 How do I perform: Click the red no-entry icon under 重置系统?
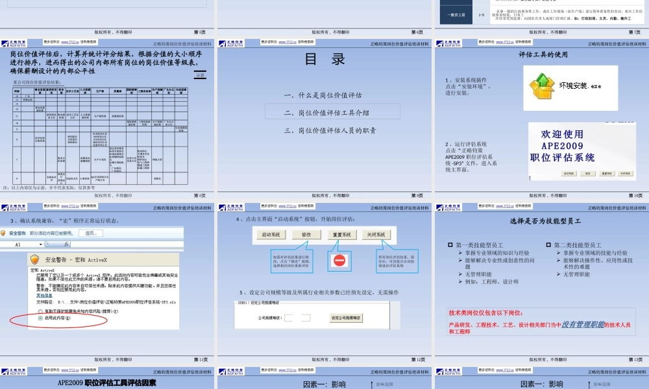[x=339, y=261]
